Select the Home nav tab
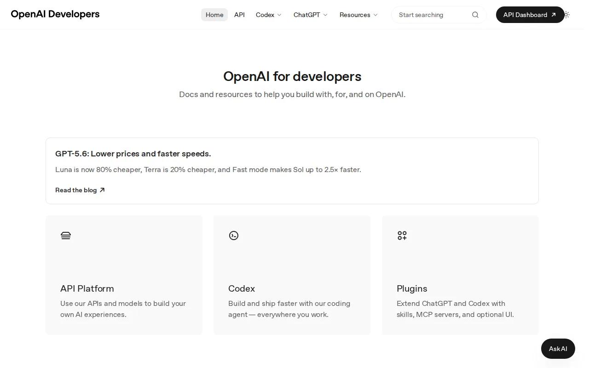Viewport: 589px width, 368px height. coord(214,15)
